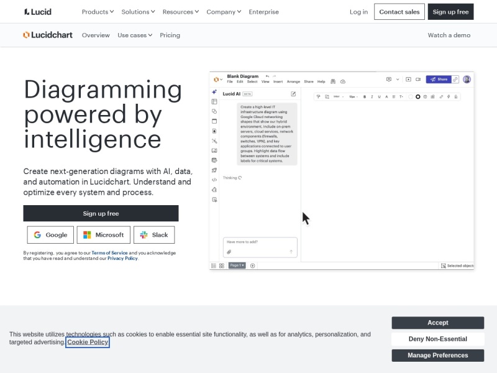This screenshot has width=497, height=373.
Task: Open the Page 1 dropdown in demo
Action: tap(237, 265)
